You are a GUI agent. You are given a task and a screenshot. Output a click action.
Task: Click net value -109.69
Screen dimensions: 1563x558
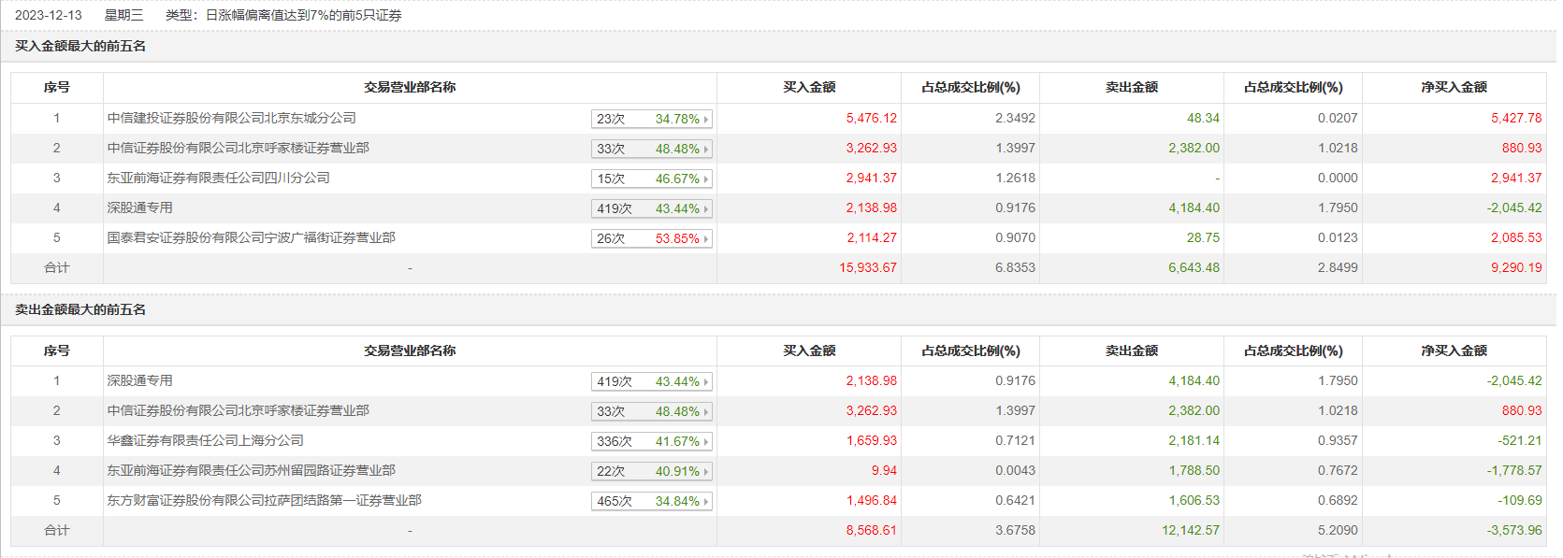[1520, 500]
